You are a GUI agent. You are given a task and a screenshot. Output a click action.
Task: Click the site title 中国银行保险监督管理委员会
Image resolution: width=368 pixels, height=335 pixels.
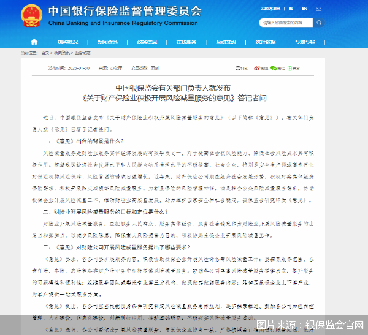pyautogui.click(x=125, y=11)
